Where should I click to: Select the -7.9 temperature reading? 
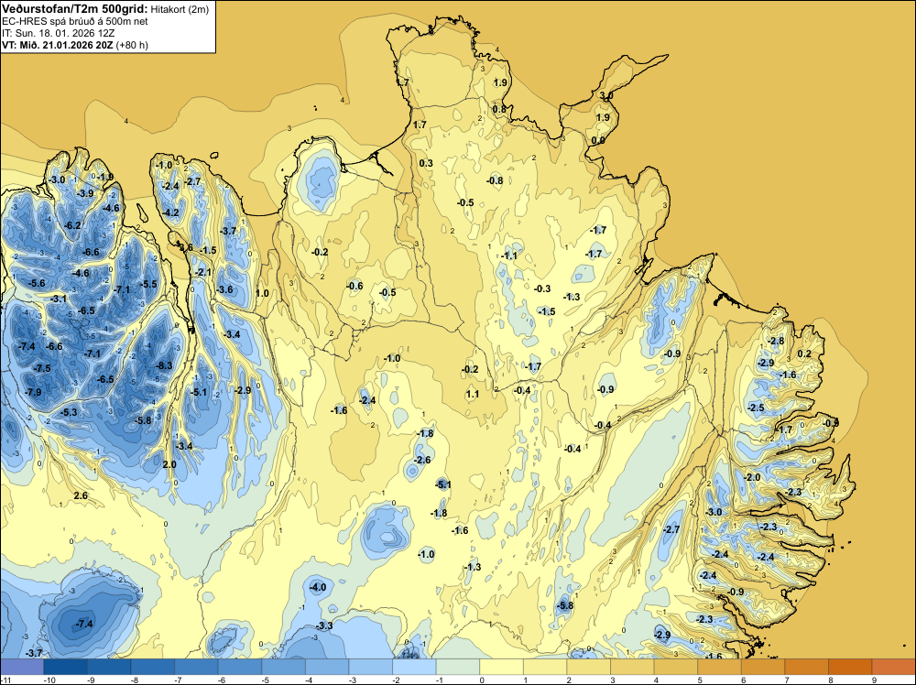tap(33, 392)
